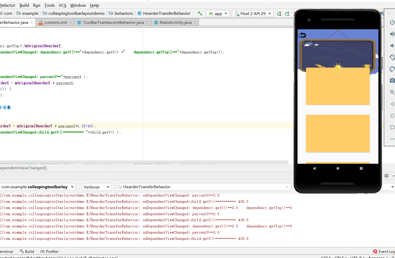Image resolution: width=395 pixels, height=258 pixels.
Task: Rotate the emulator left
Action: tap(392, 57)
